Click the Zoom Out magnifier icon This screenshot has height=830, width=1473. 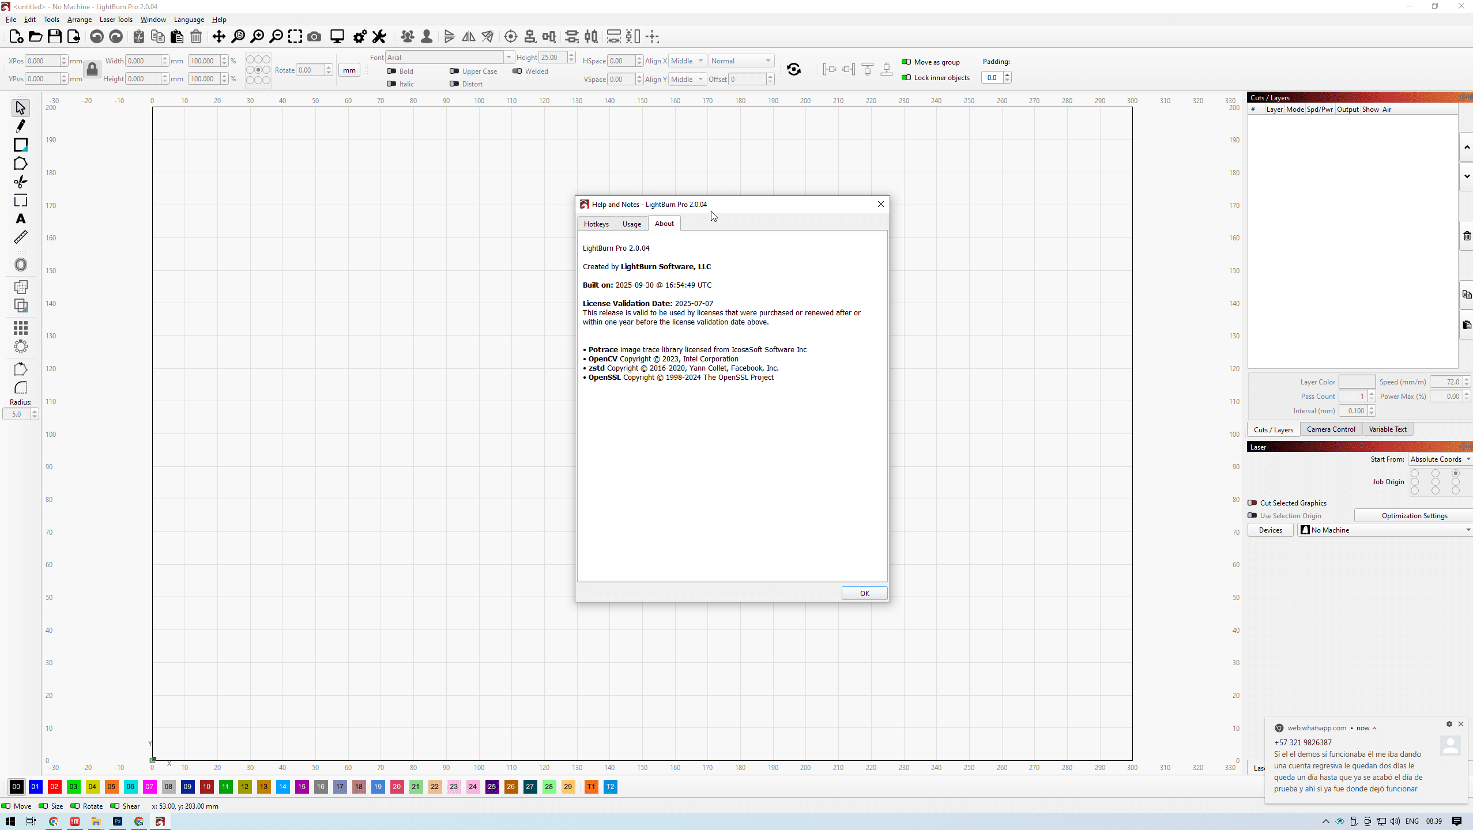pos(276,37)
